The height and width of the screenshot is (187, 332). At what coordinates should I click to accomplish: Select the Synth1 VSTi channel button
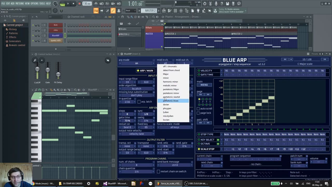click(56, 41)
